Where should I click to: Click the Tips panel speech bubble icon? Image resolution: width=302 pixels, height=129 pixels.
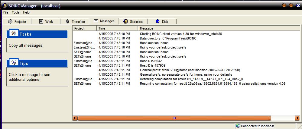14,62
